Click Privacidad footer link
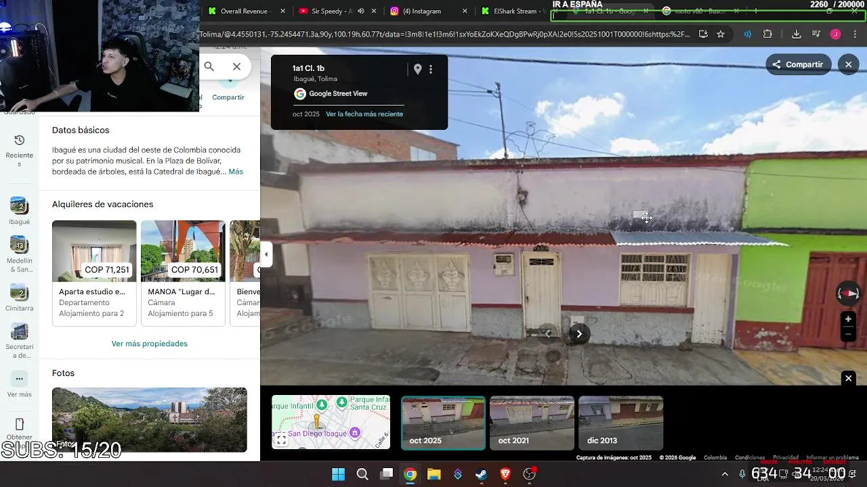Image resolution: width=867 pixels, height=487 pixels. [786, 458]
